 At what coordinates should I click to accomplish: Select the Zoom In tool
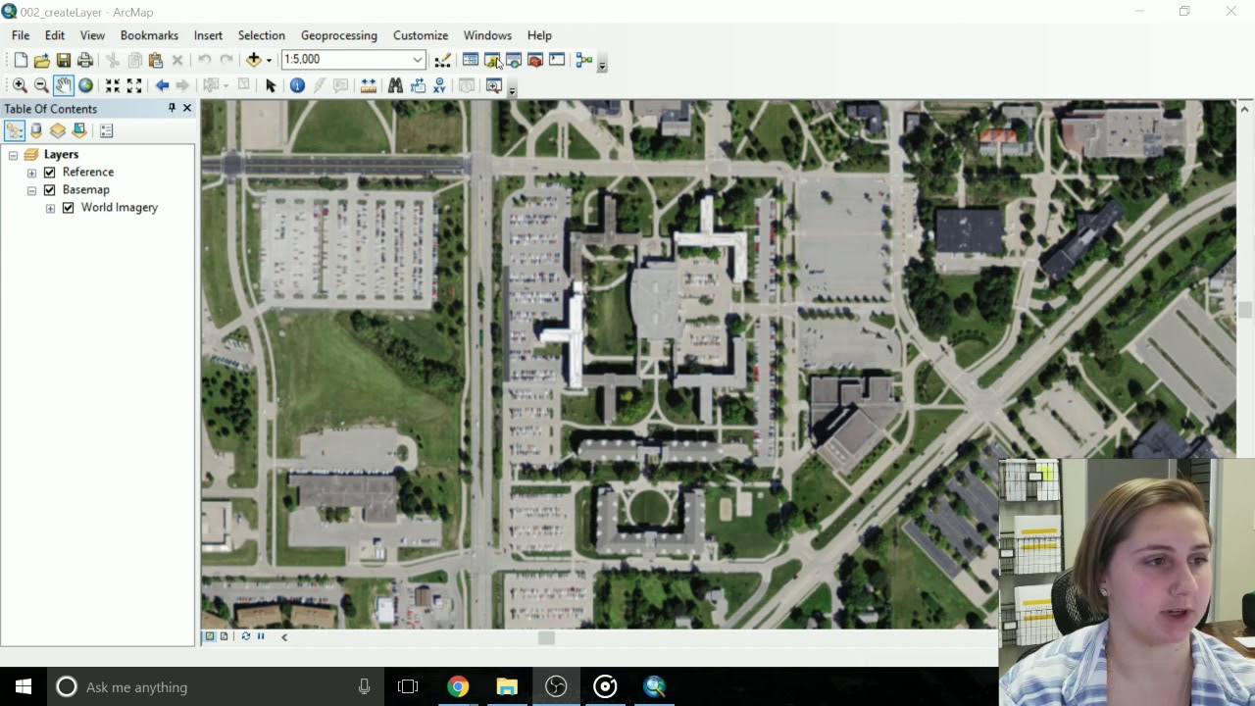pyautogui.click(x=20, y=85)
